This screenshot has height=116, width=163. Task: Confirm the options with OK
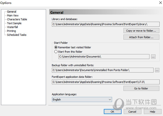(x=112, y=112)
